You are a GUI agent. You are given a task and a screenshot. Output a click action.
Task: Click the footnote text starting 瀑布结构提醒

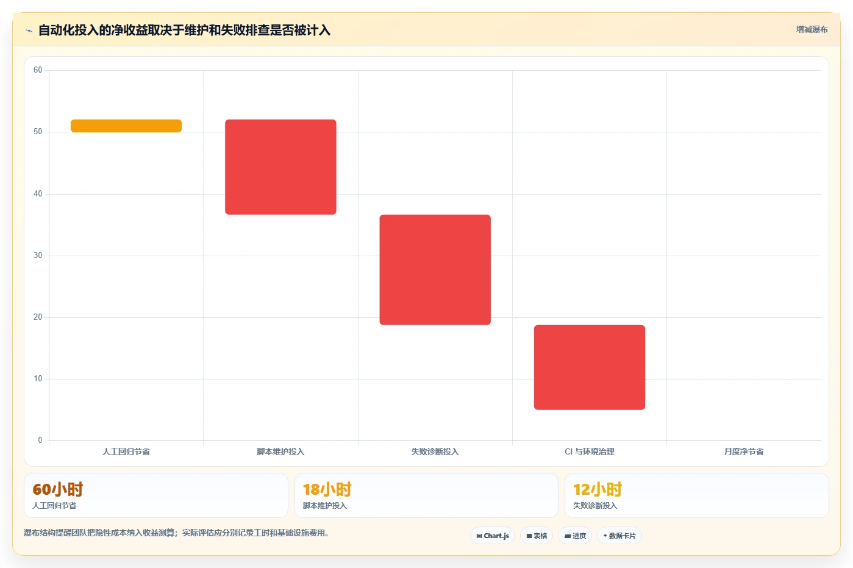coord(176,533)
